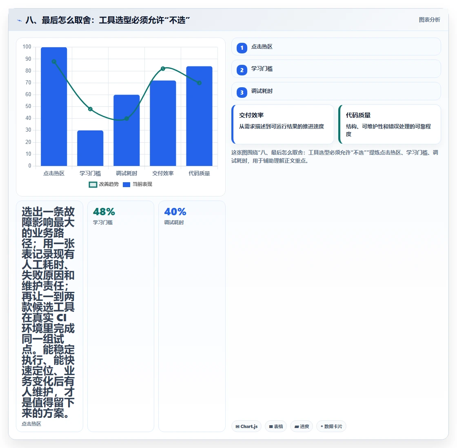
Task: Click the 当前表现 legend label
Action: click(x=142, y=184)
